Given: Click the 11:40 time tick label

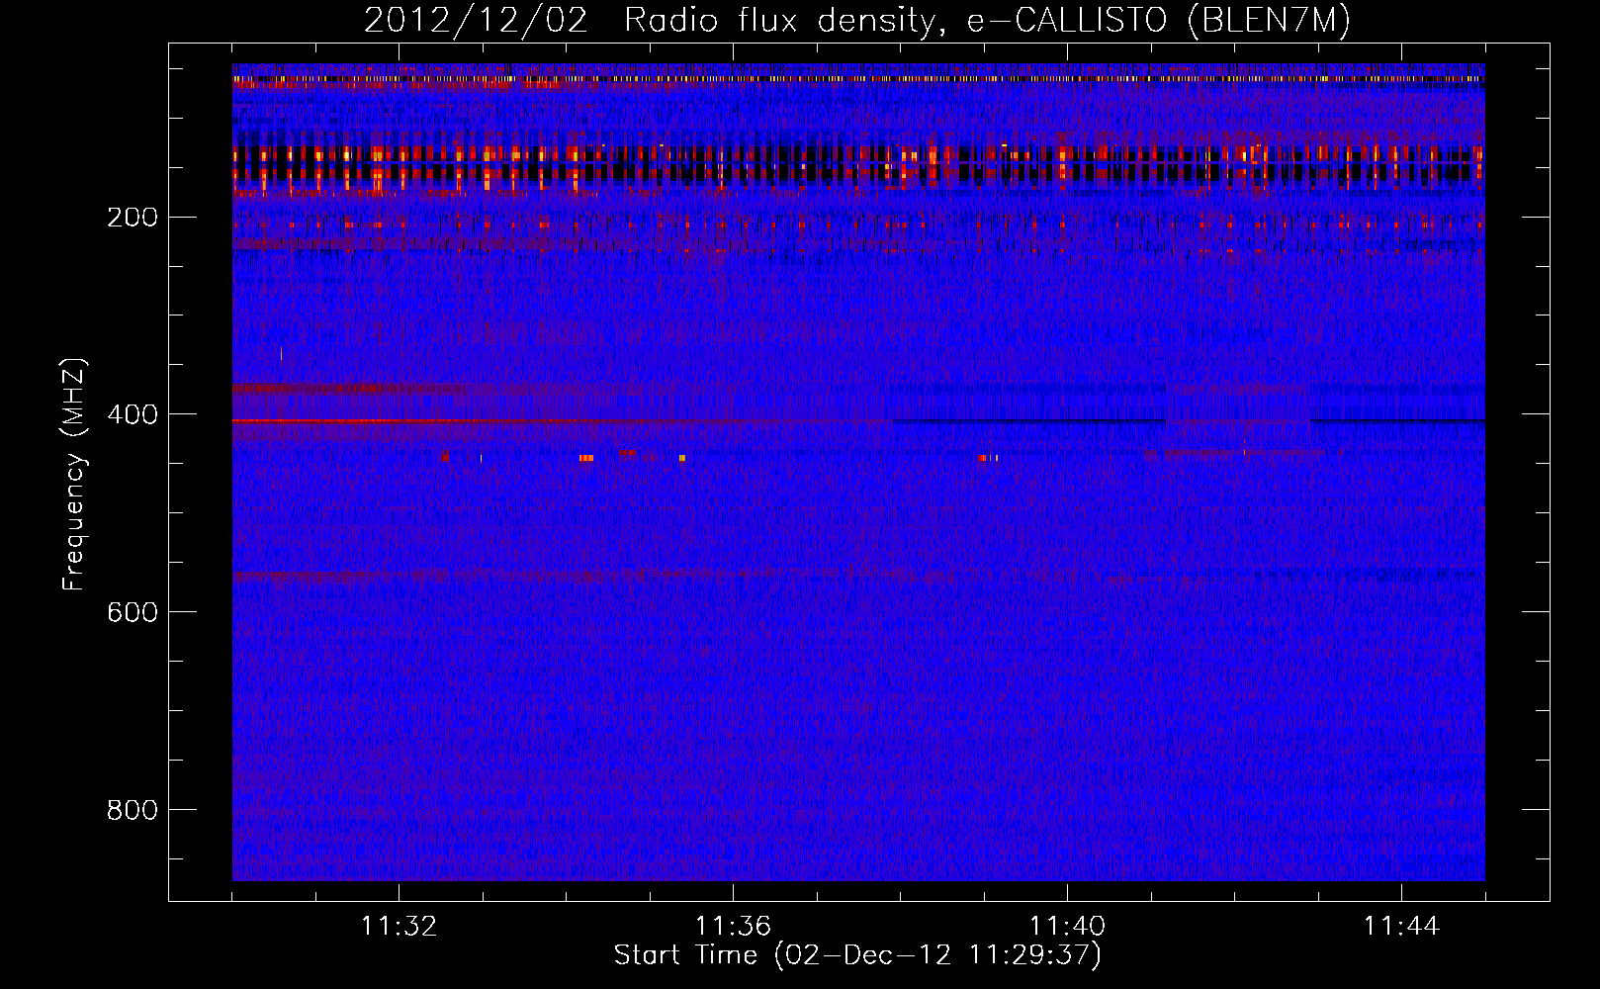Looking at the screenshot, I should pos(1067,927).
